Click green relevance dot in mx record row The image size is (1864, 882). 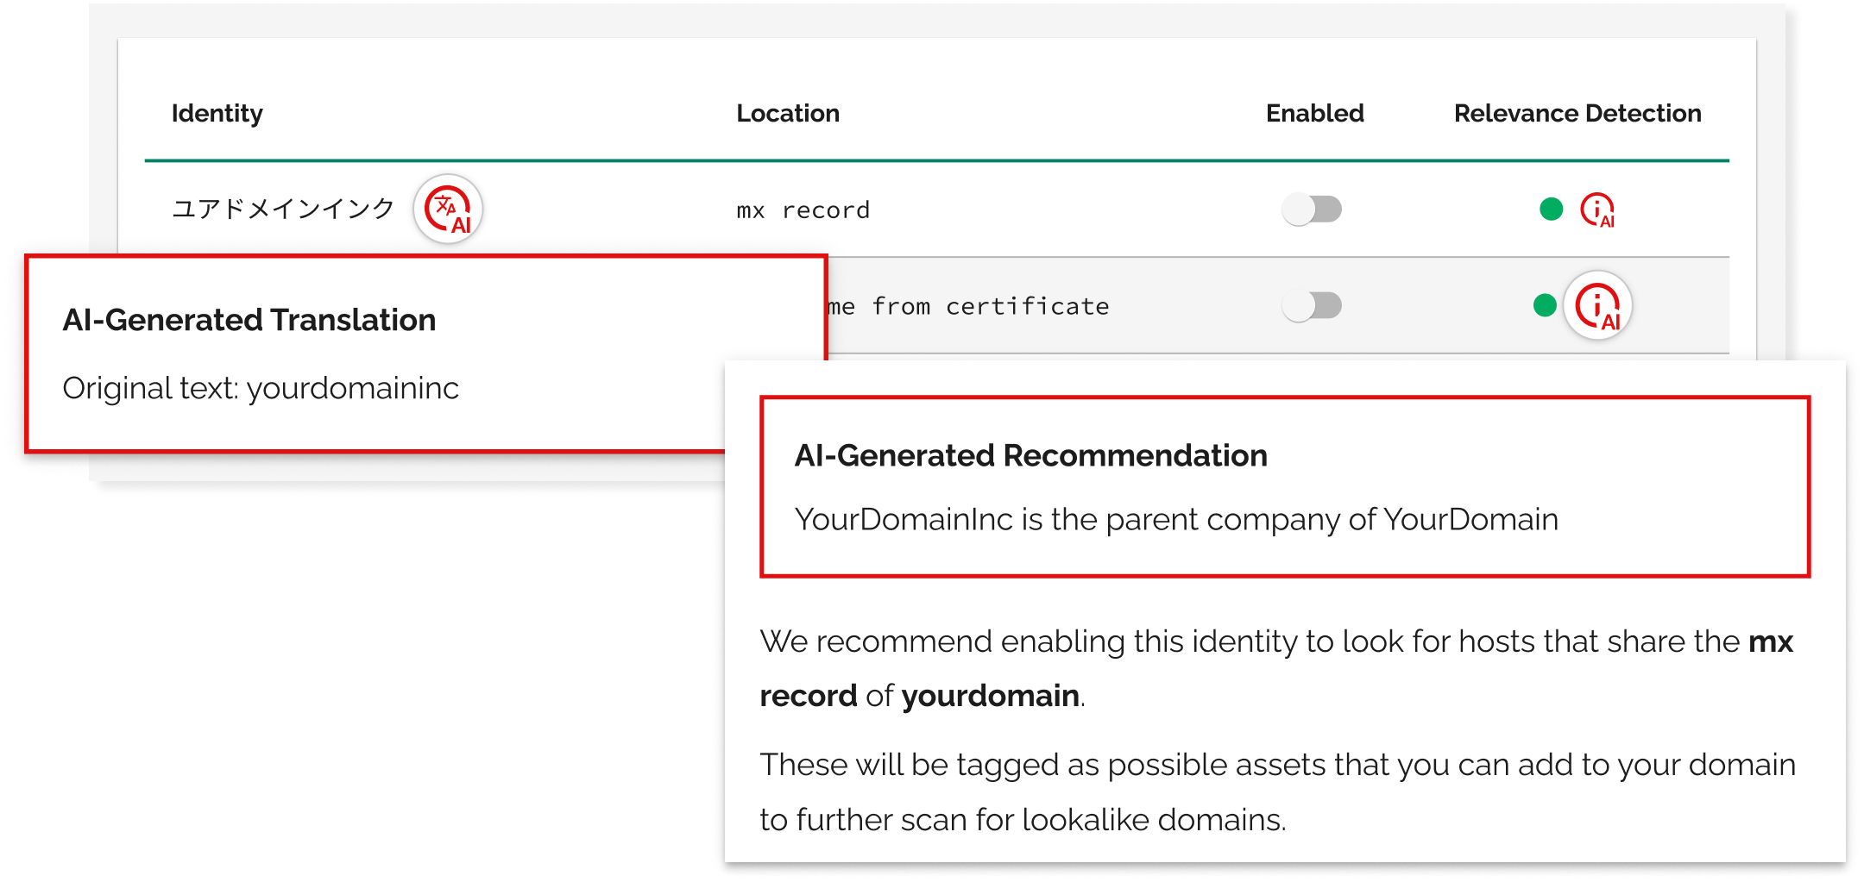click(1551, 209)
